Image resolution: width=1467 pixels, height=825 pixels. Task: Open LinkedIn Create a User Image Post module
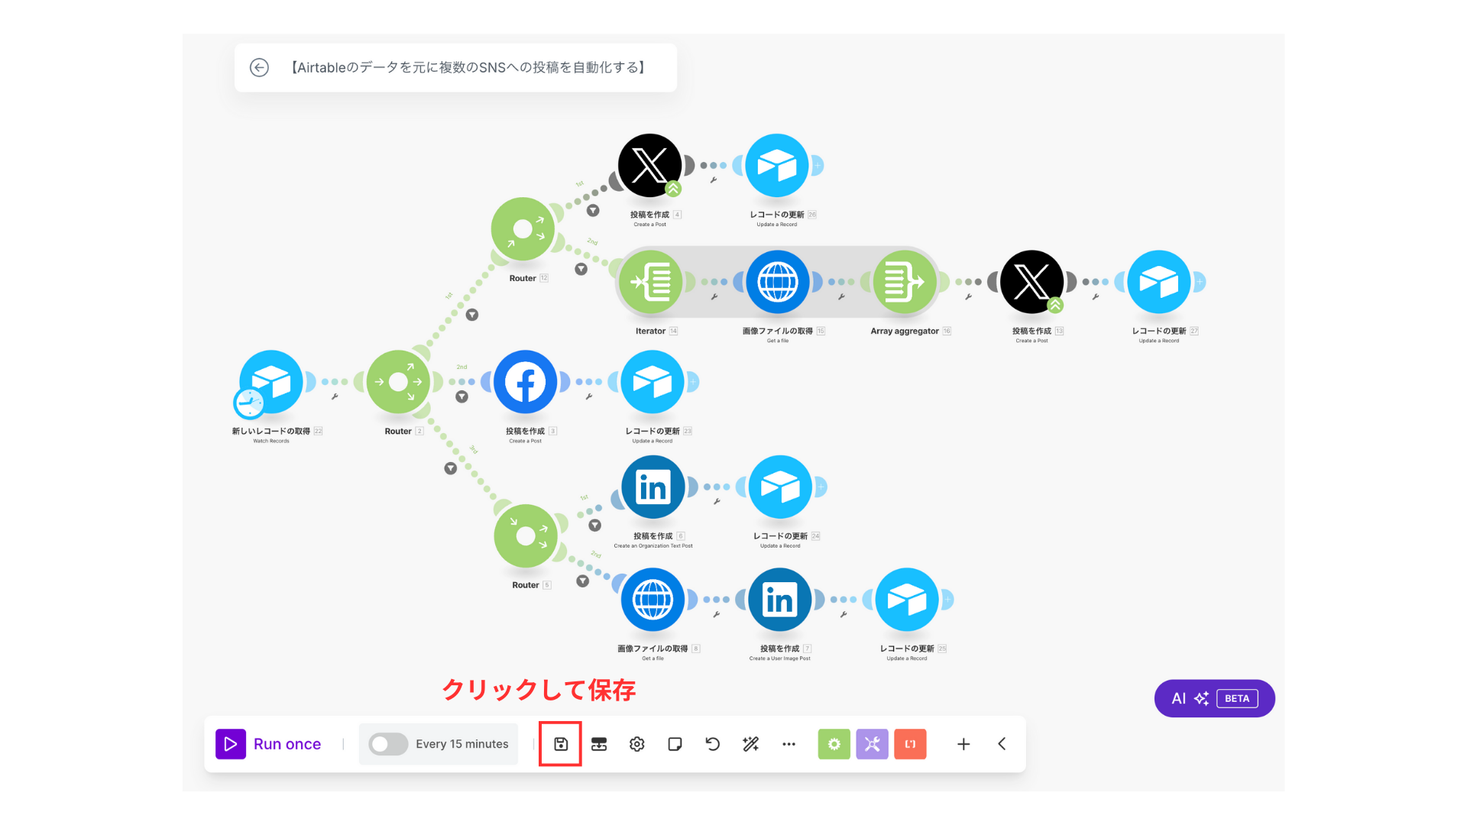click(x=780, y=600)
